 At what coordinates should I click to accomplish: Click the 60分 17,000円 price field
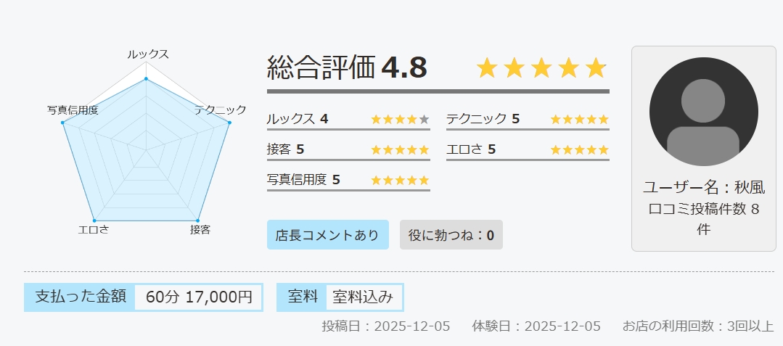pyautogui.click(x=198, y=297)
